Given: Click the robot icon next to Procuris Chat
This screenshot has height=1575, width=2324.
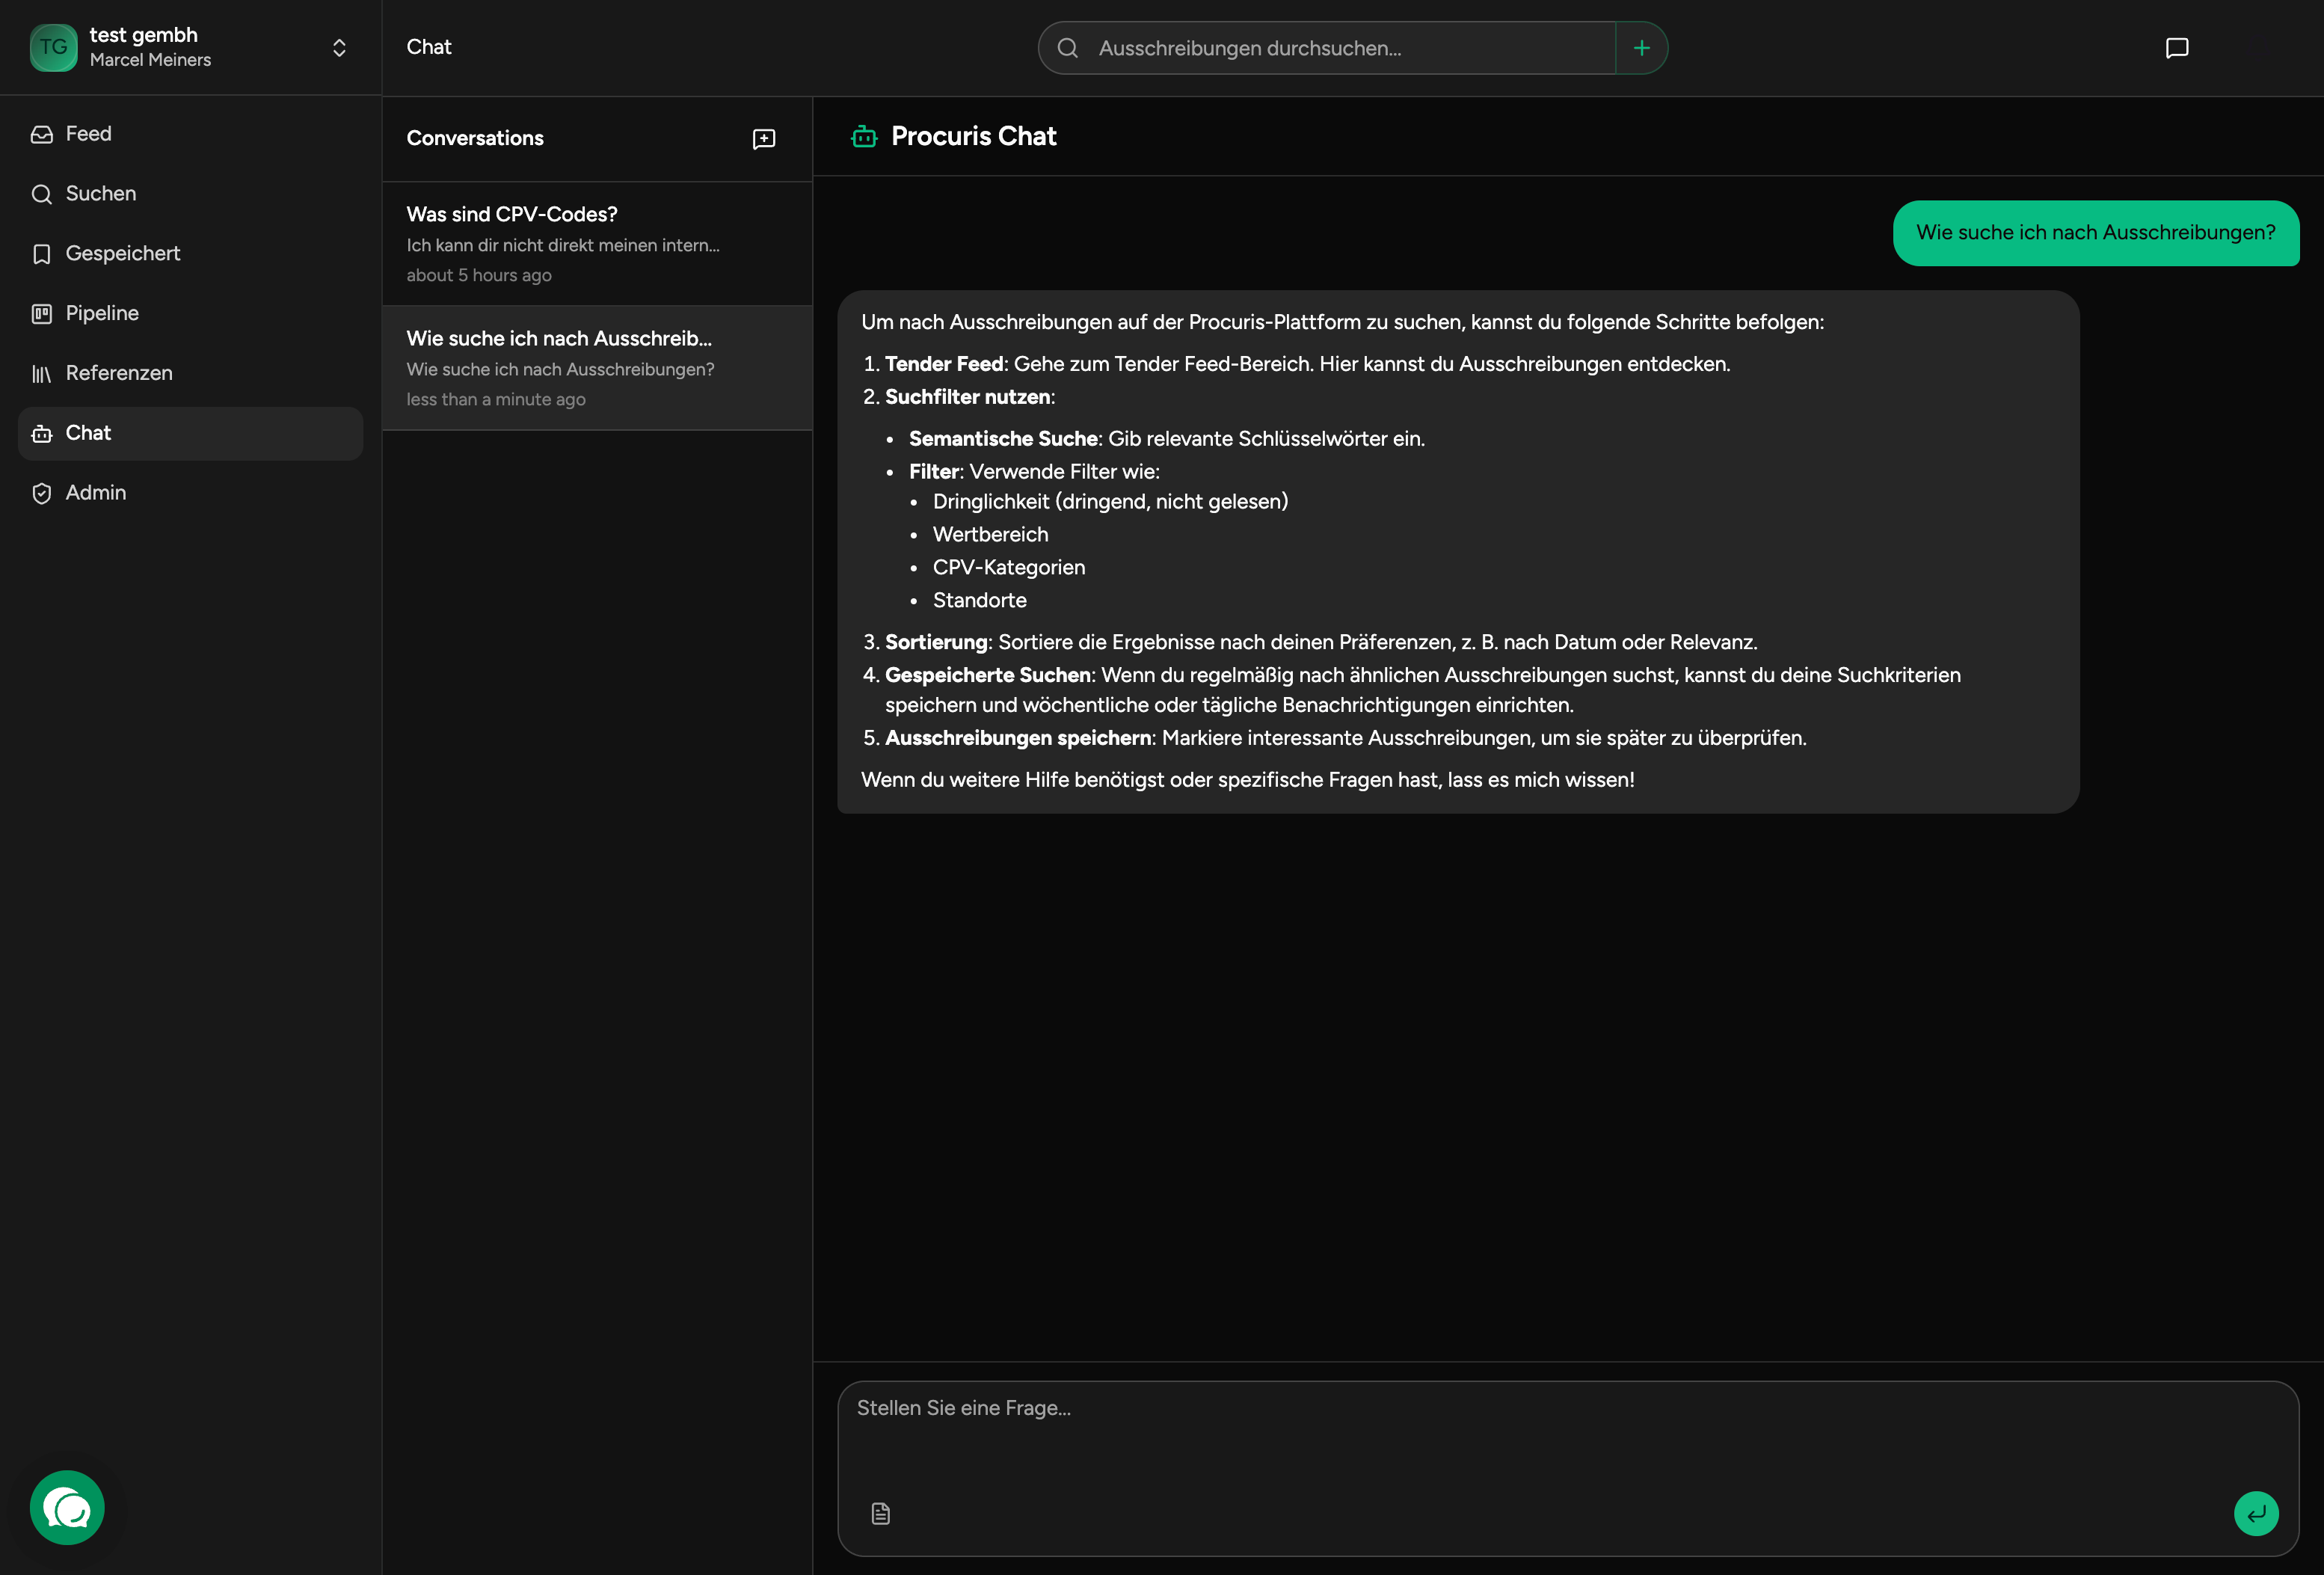Looking at the screenshot, I should (864, 137).
